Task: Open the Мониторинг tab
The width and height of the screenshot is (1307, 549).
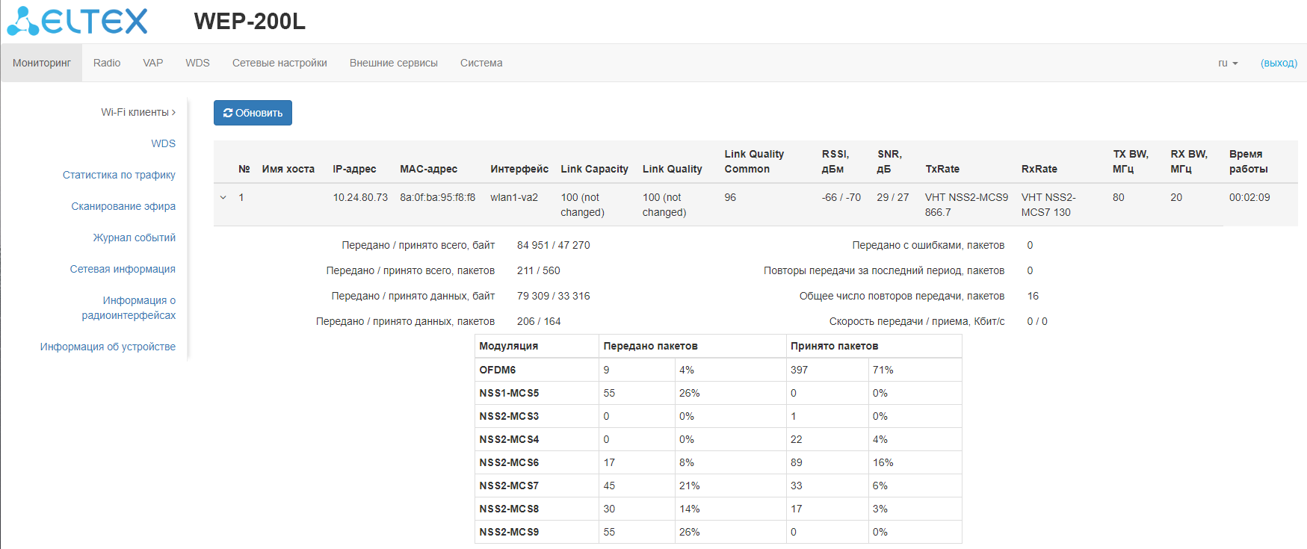Action: pos(42,63)
